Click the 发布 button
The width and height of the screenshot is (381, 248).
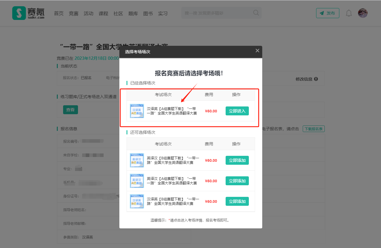point(327,13)
